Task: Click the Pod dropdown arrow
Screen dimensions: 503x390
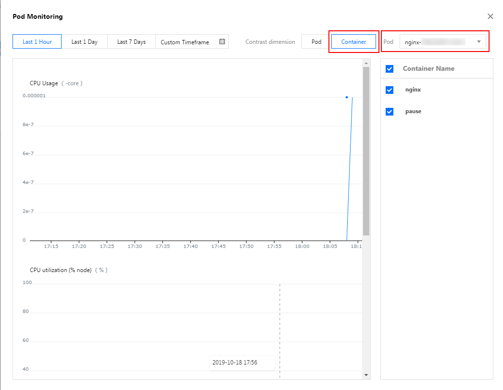Action: coord(478,42)
